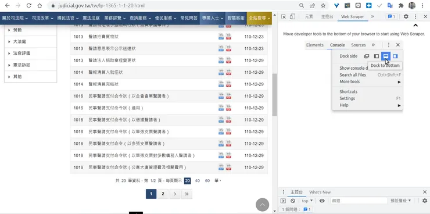The height and width of the screenshot is (214, 430).
Task: Open the 預設層級 log level dropdown
Action: (401, 201)
